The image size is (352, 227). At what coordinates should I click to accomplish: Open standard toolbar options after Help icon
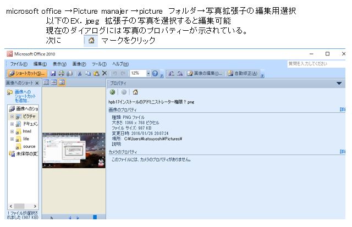(x=162, y=76)
